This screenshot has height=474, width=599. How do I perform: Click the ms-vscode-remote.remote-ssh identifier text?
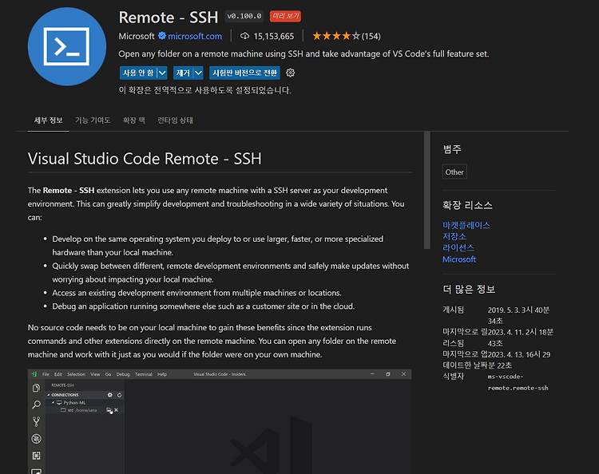(518, 382)
